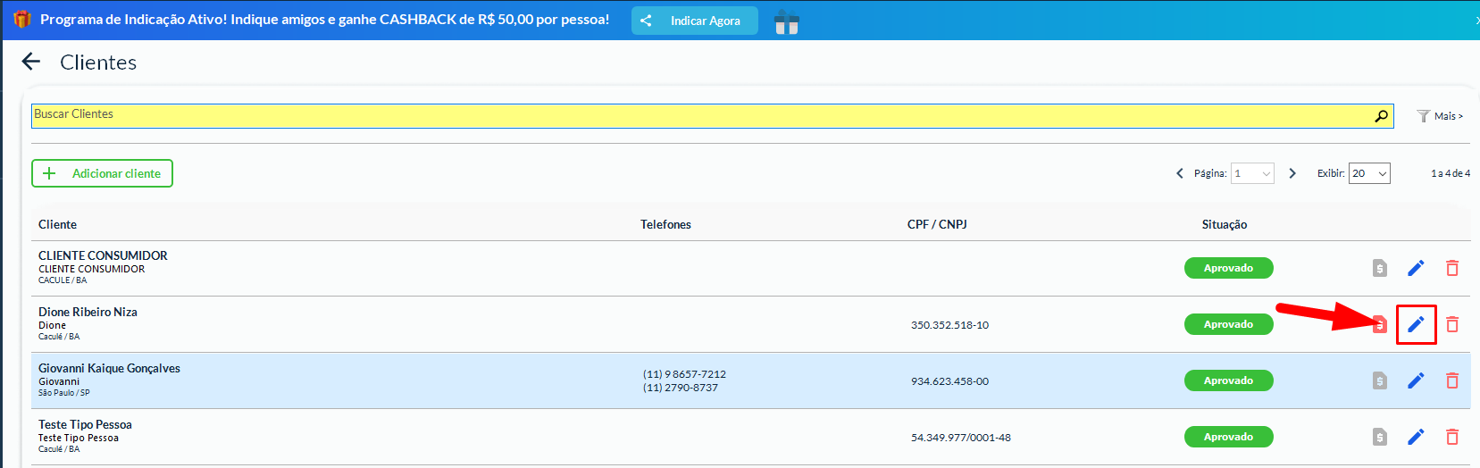The image size is (1480, 468).
Task: Open the Página number dropdown
Action: click(1251, 173)
